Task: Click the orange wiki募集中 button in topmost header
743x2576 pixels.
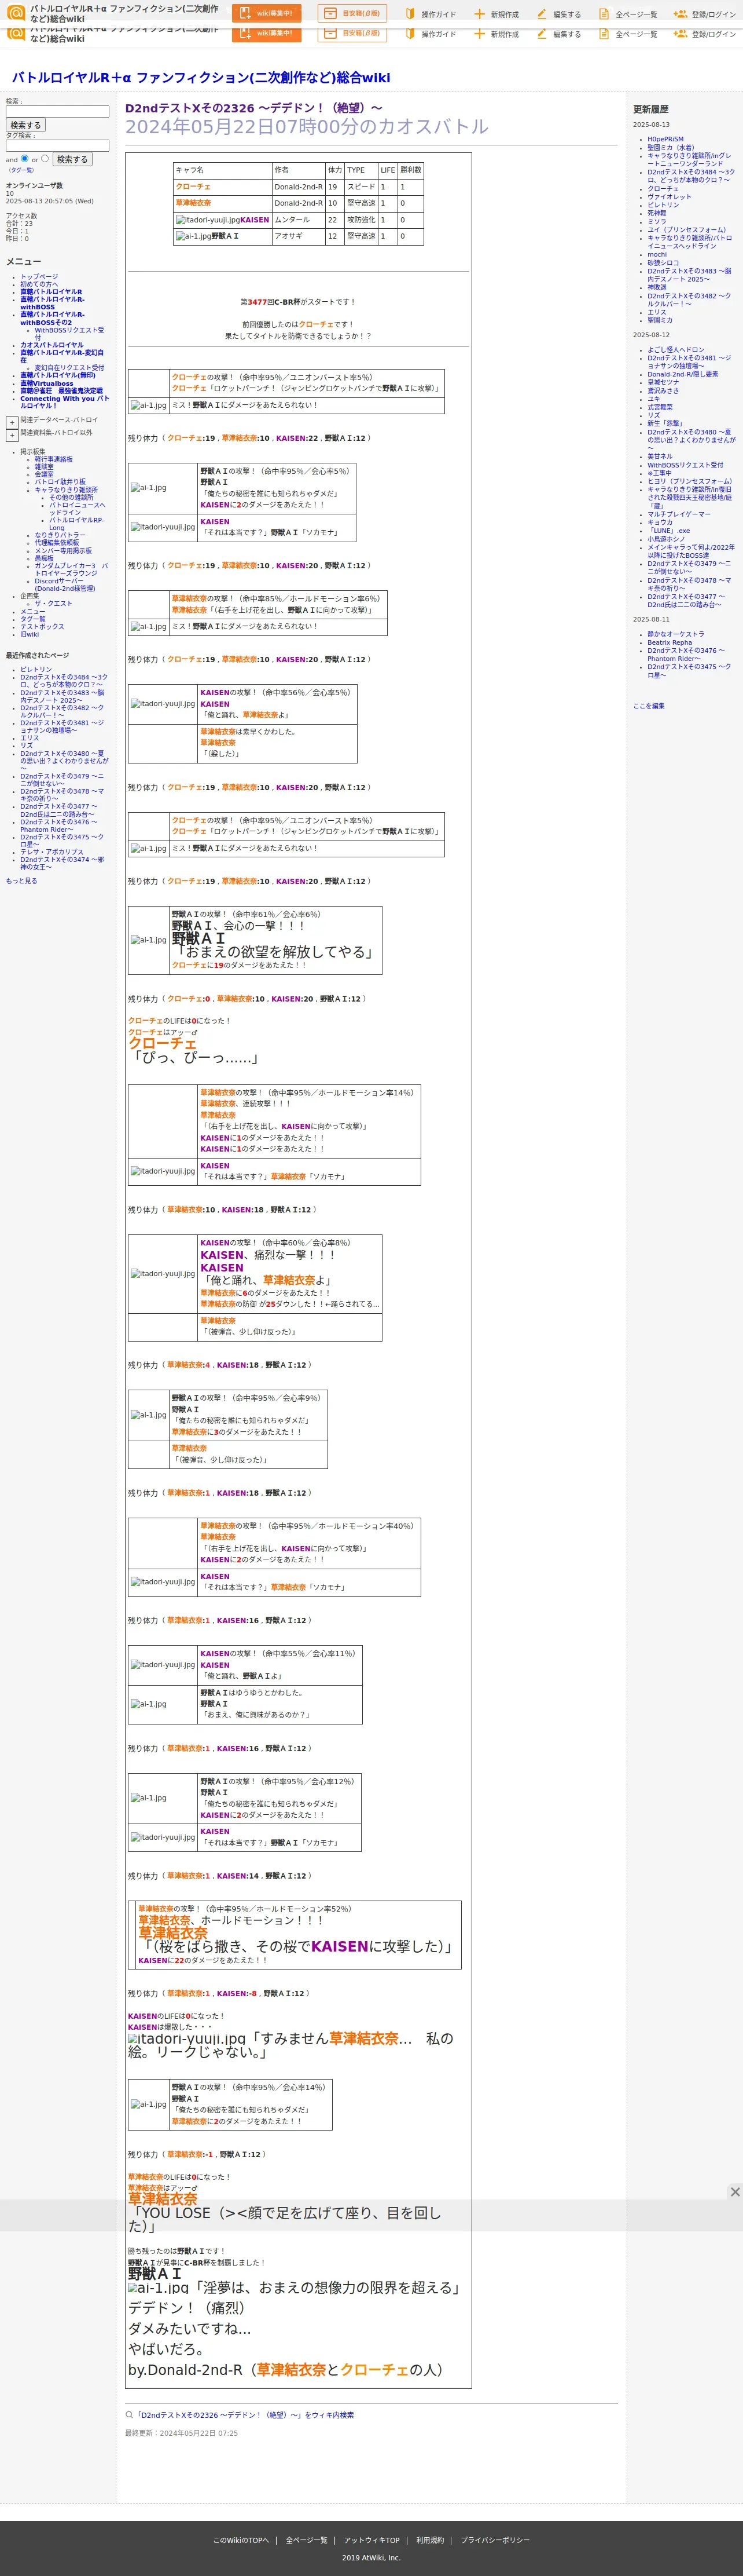Action: 267,13
